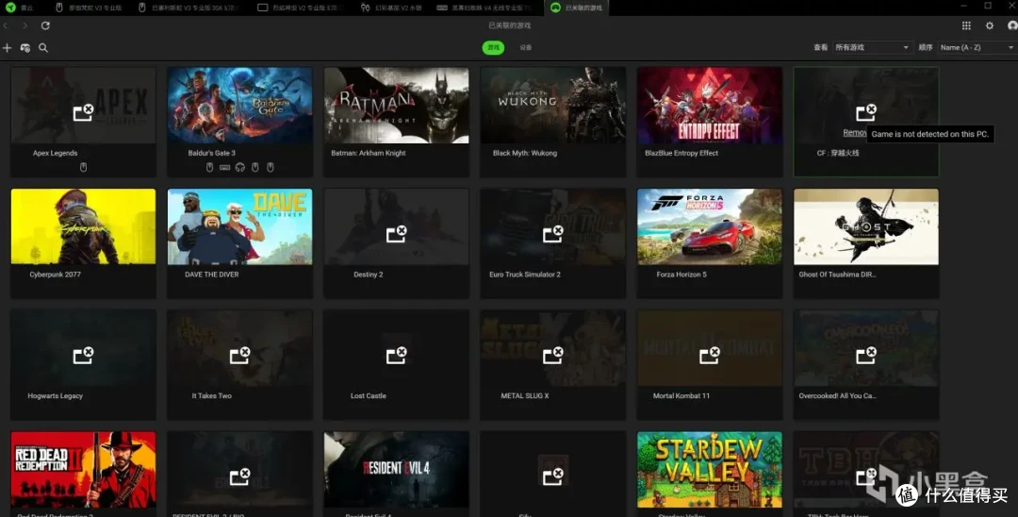Click the back navigation arrow
Viewport: 1018px width, 517px height.
pyautogui.click(x=6, y=25)
